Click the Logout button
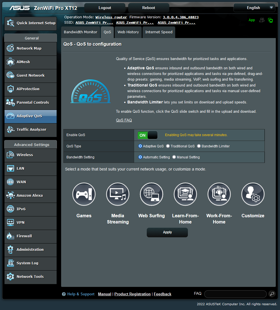 pyautogui.click(x=105, y=8)
